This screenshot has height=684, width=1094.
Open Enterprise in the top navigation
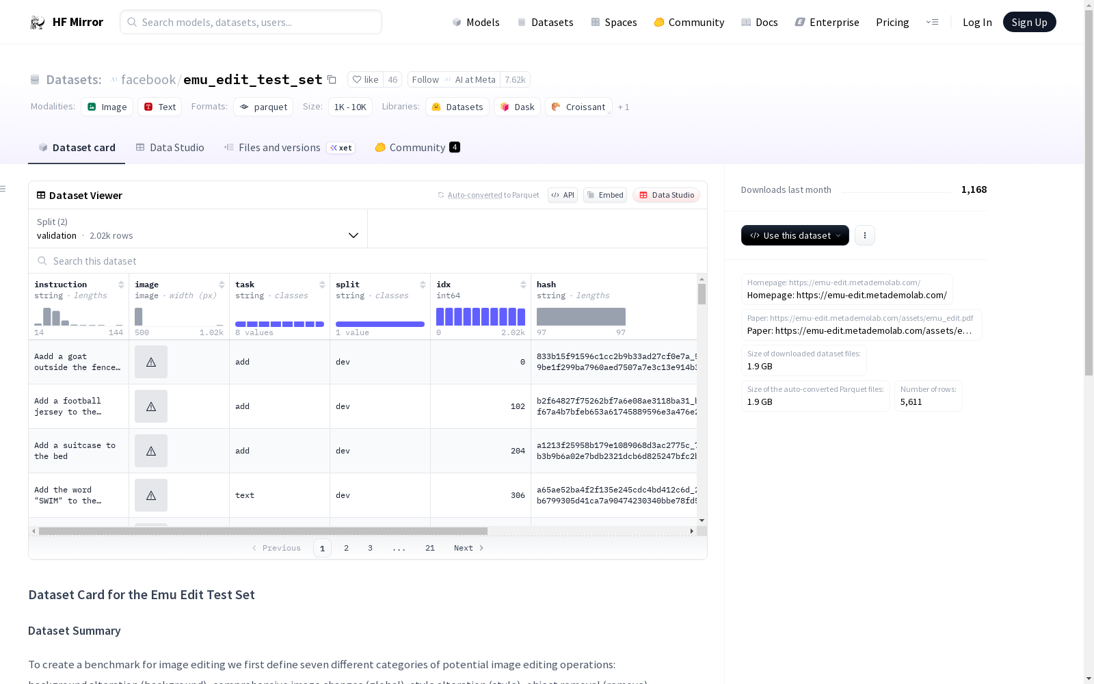click(827, 23)
